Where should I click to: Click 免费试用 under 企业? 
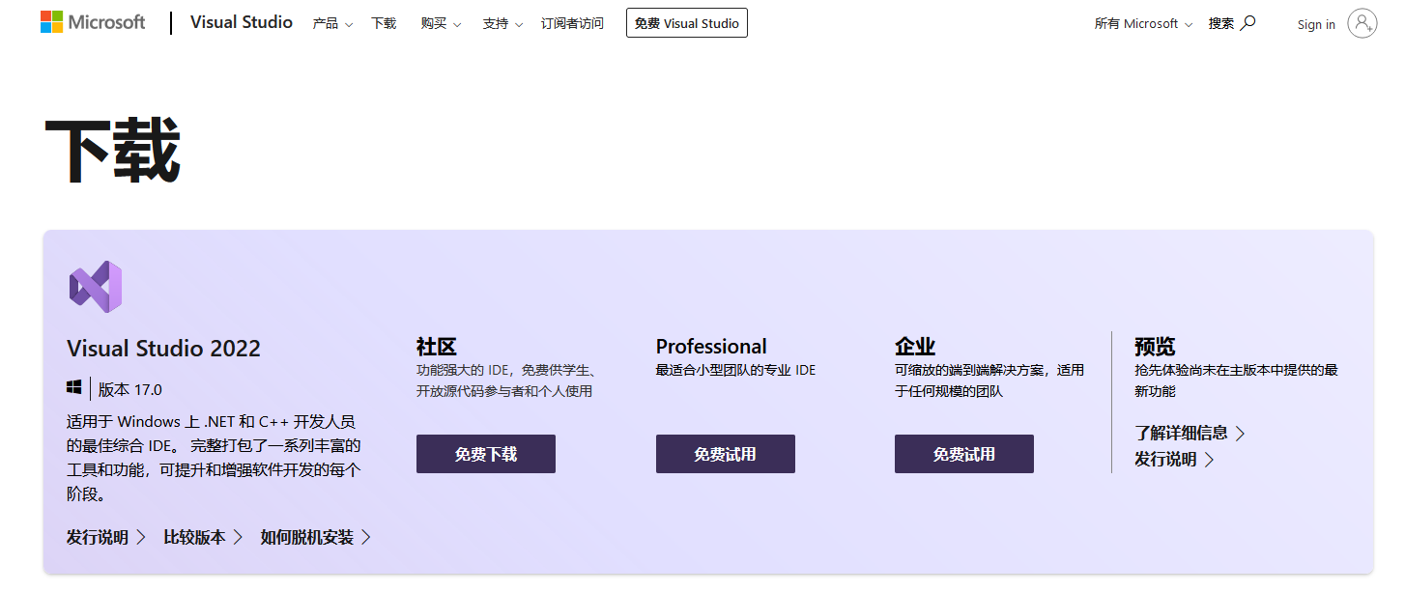[964, 454]
